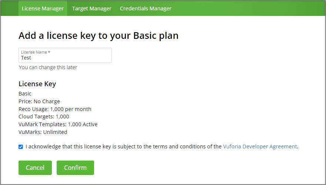Uncheck the terms acknowledgment checkbox

21,147
